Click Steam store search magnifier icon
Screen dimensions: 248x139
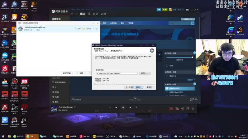(193, 23)
